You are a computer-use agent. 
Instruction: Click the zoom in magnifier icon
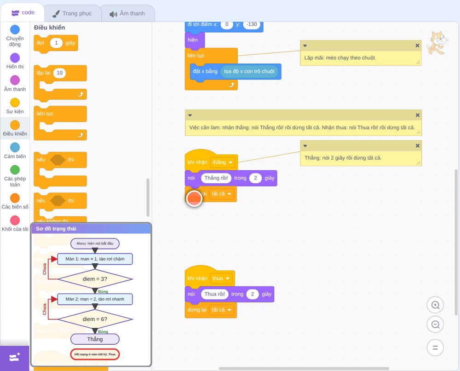click(x=435, y=305)
